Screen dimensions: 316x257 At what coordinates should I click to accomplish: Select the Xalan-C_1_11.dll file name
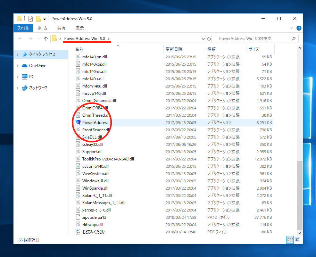(97, 196)
